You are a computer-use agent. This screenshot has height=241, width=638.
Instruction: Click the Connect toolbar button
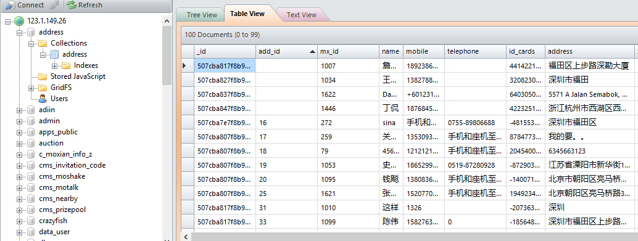tap(25, 5)
